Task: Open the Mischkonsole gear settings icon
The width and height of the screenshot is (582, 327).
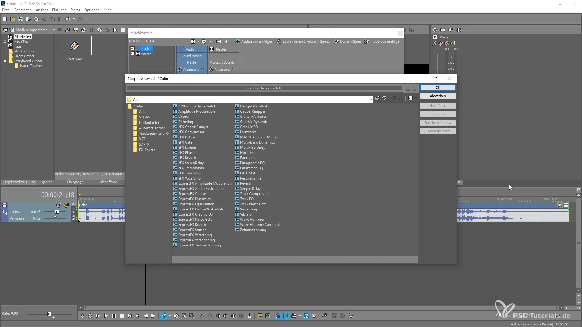Action: tap(204, 41)
